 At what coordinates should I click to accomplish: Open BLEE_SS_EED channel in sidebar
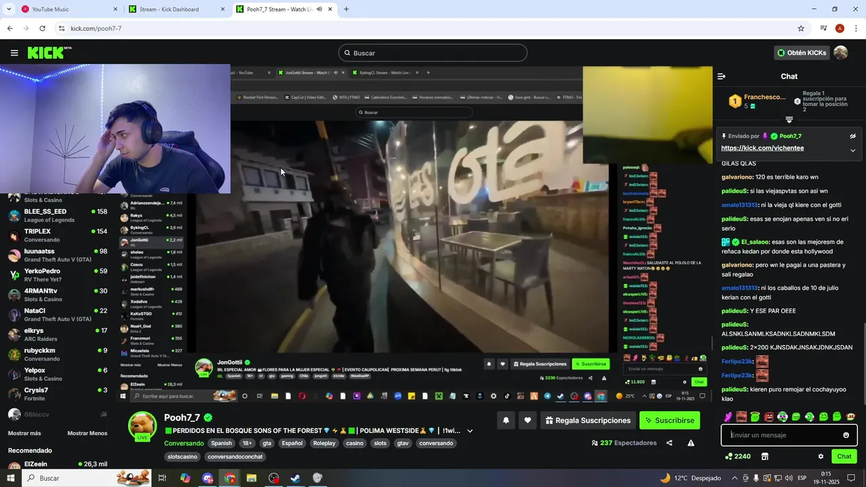tap(58, 215)
